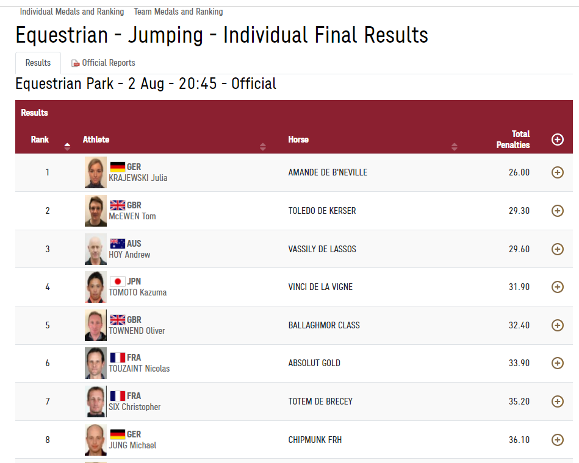Click plus icon in Oliver Townend's row
Image resolution: width=579 pixels, height=463 pixels.
coord(557,325)
